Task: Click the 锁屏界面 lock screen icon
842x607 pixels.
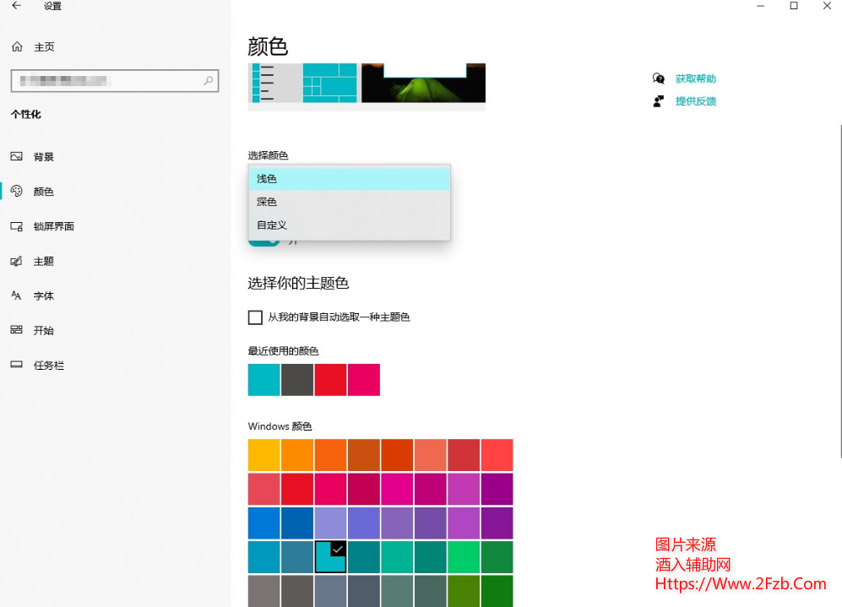Action: tap(17, 226)
